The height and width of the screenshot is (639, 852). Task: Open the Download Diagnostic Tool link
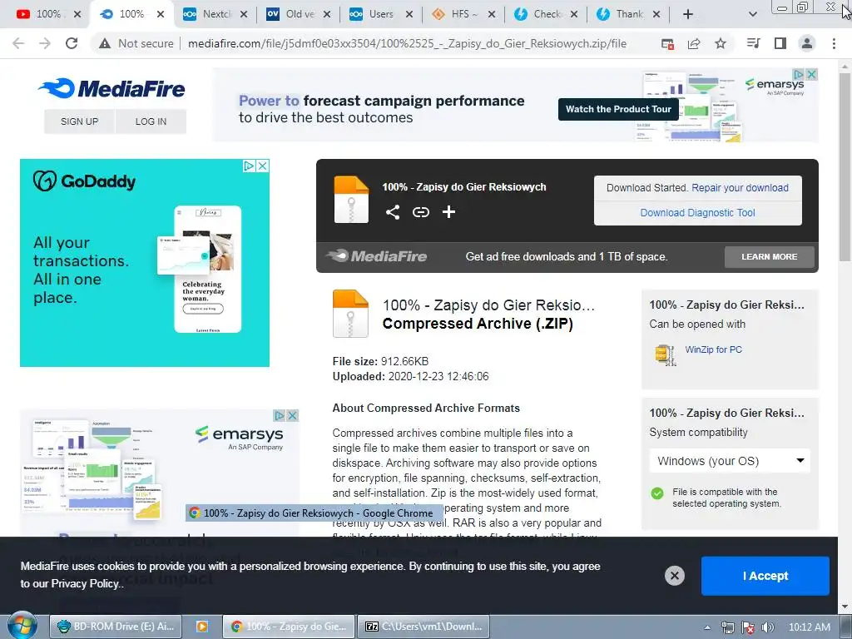(698, 213)
